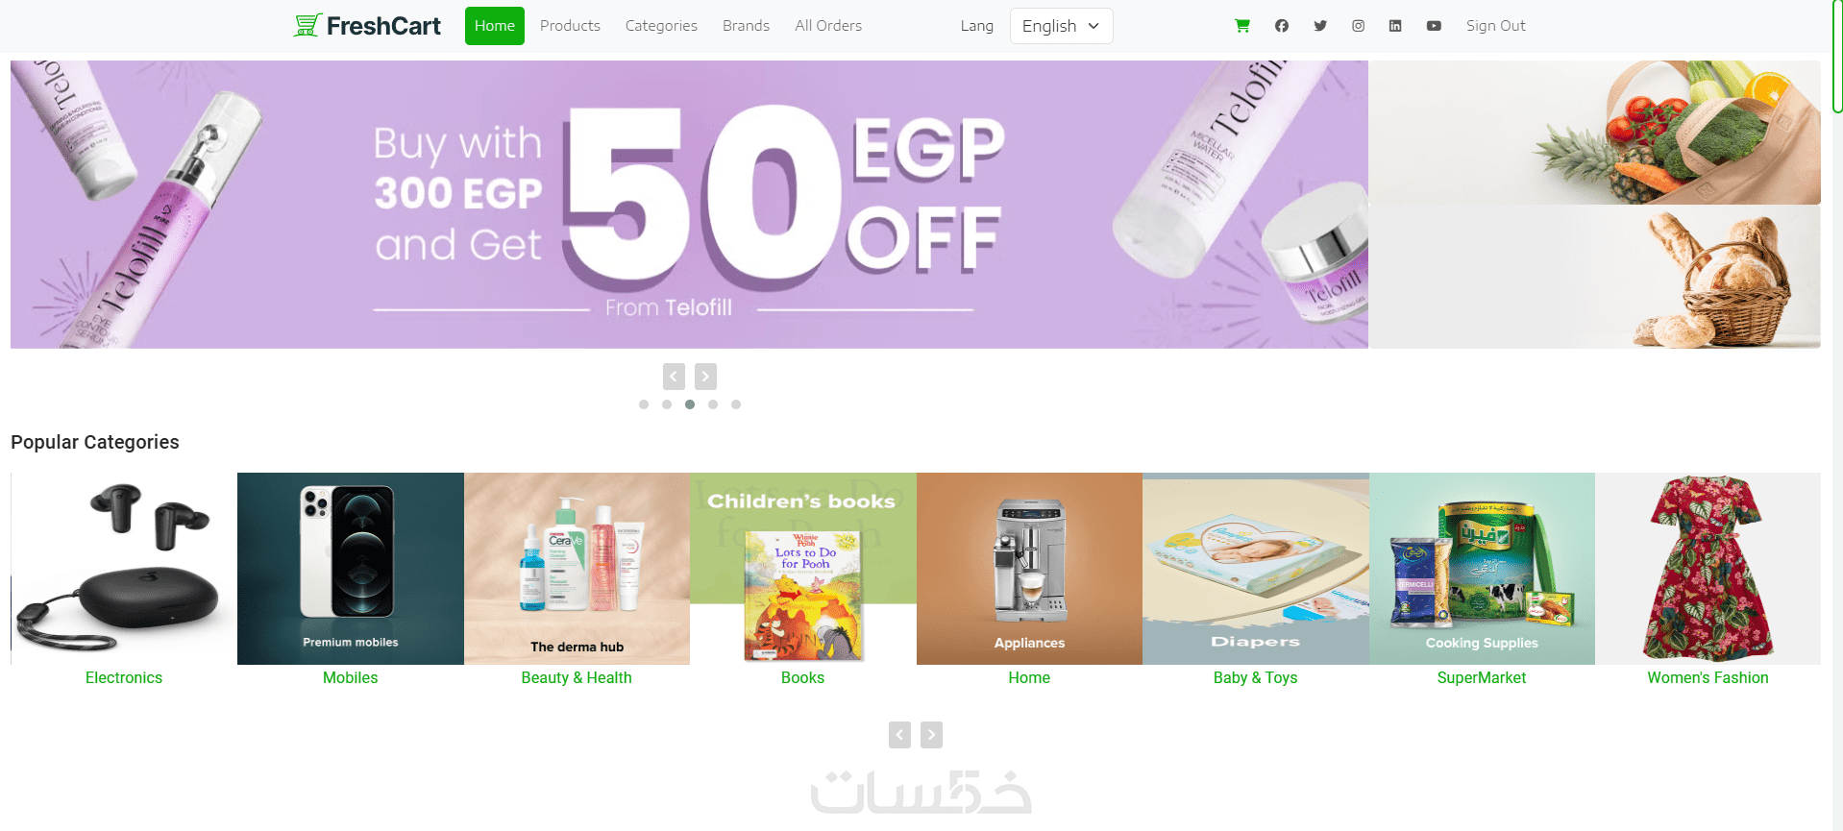The height and width of the screenshot is (831, 1843).
Task: Open the Brands menu item
Action: (746, 26)
